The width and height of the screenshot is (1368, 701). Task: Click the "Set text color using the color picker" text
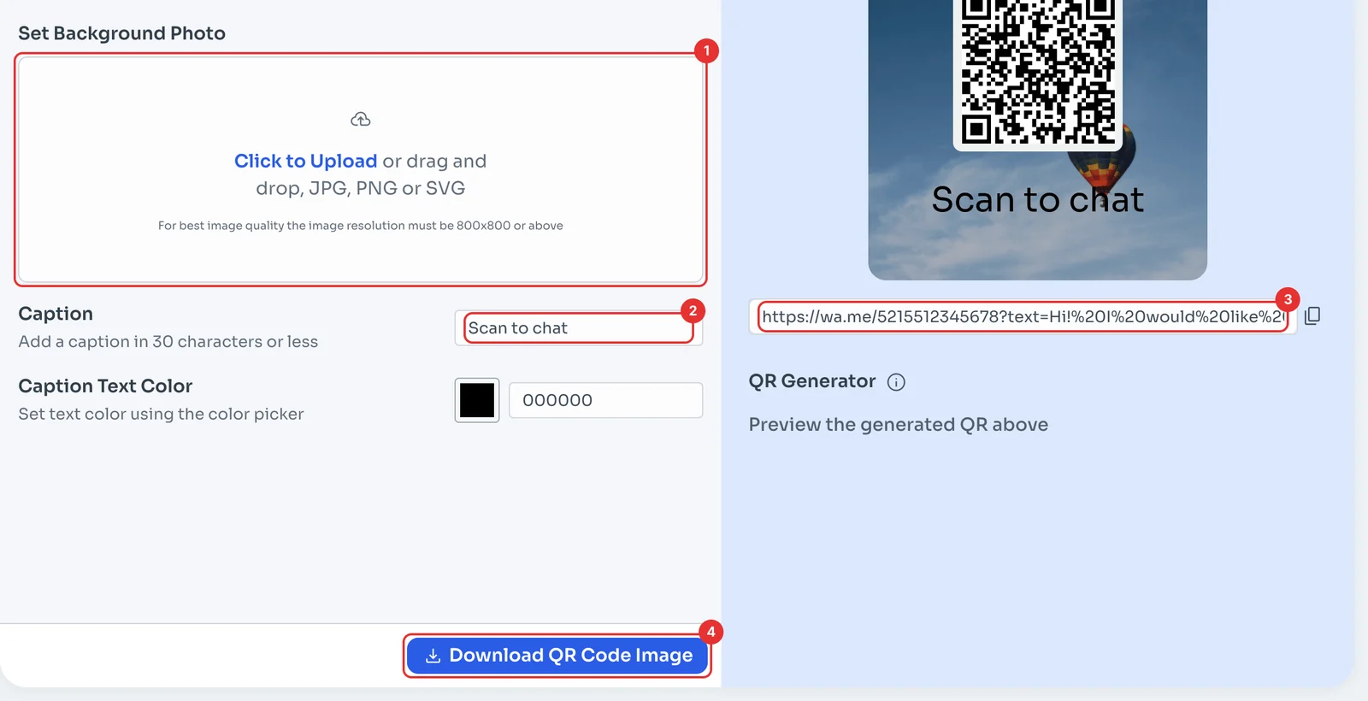click(161, 414)
